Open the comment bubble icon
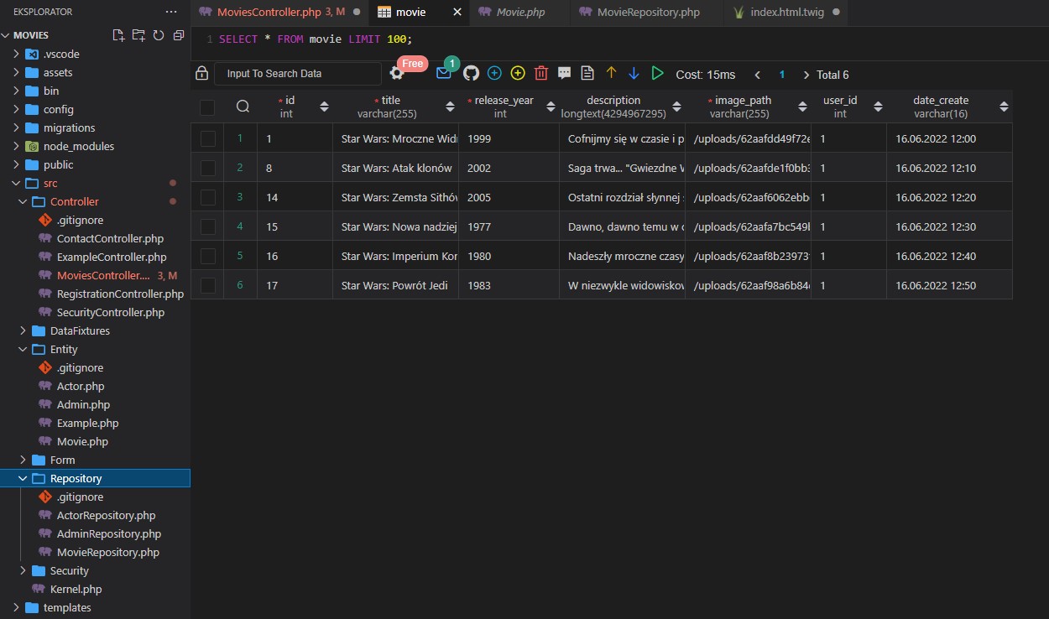The image size is (1049, 619). [x=565, y=73]
